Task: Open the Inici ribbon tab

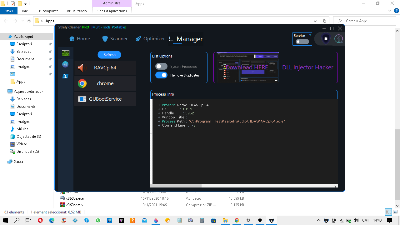Action: pyautogui.click(x=25, y=11)
